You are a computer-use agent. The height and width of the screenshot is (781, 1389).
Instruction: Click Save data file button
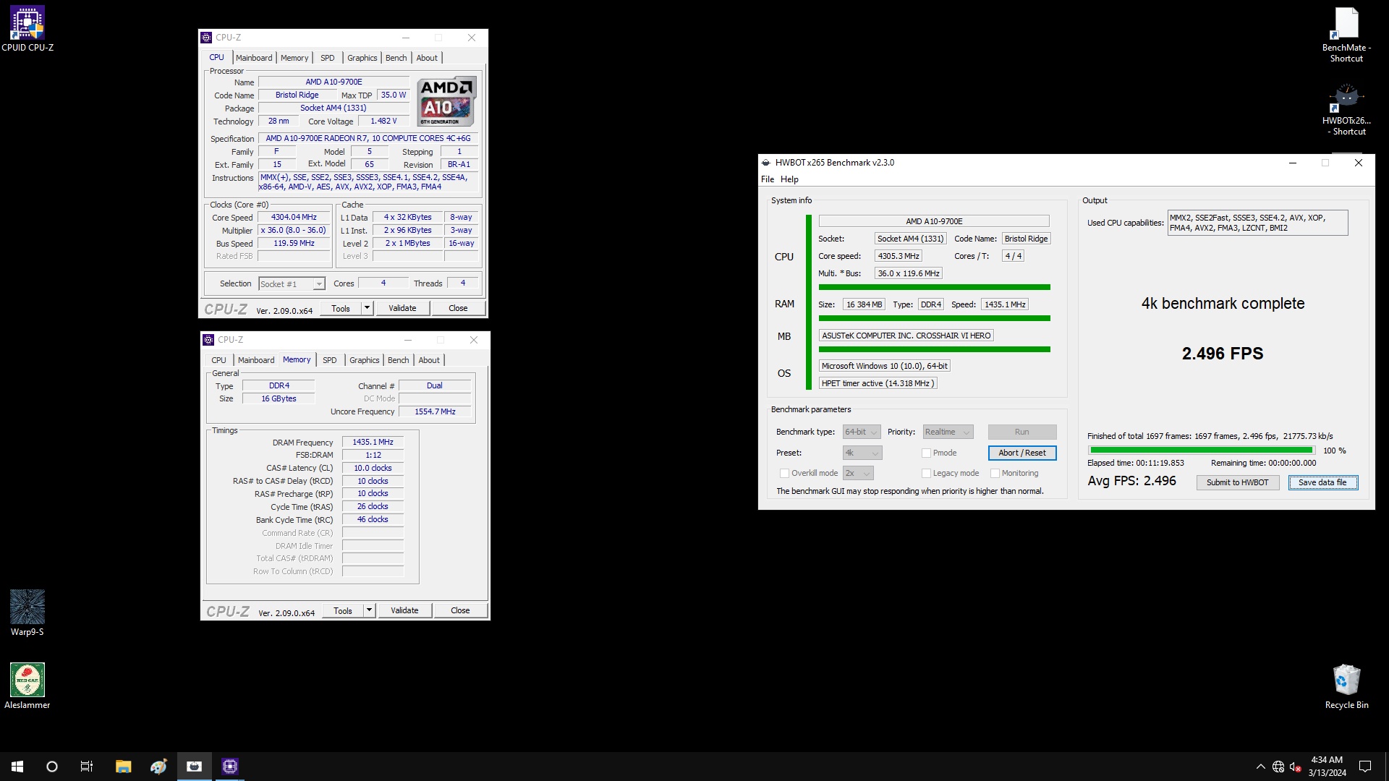click(1322, 482)
